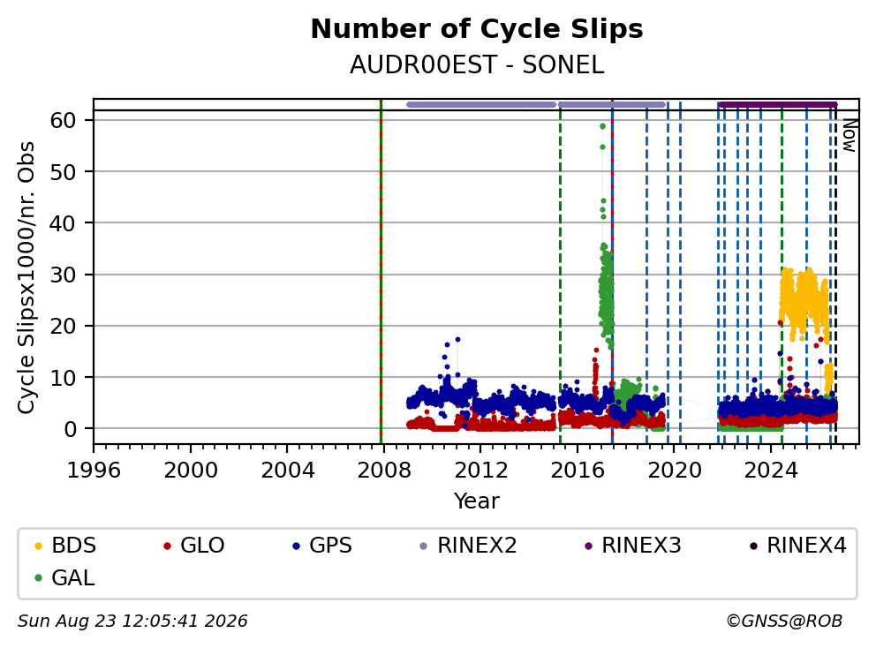Click the BDS legend entry
Screen dimensions: 876x648
(x=65, y=546)
